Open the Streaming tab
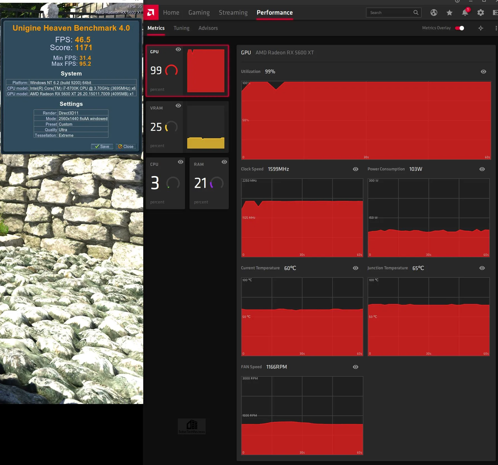This screenshot has height=465, width=498. click(233, 13)
